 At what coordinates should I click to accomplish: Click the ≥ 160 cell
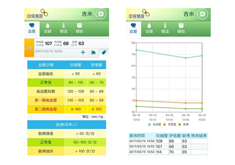(76, 109)
